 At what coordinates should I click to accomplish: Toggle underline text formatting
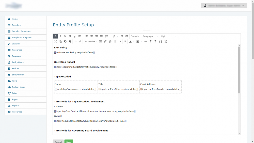tap(65, 36)
